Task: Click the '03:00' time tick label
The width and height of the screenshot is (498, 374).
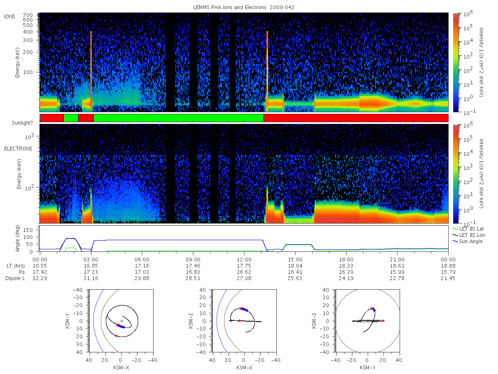Action: tap(91, 259)
